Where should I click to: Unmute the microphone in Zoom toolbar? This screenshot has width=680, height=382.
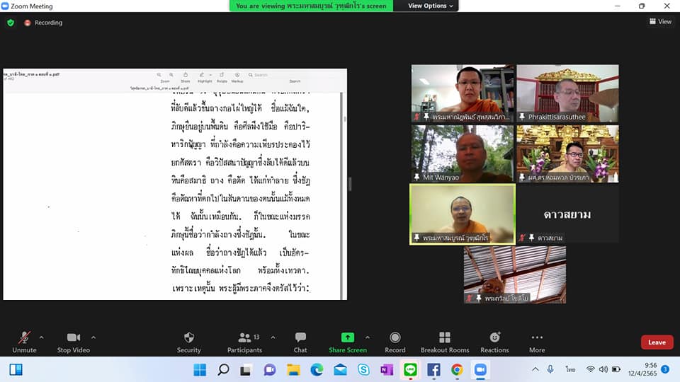coord(24,342)
